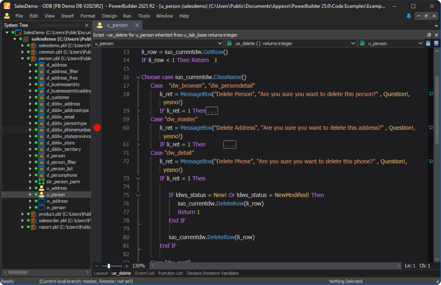Click the zoom slider handle

click(x=109, y=266)
